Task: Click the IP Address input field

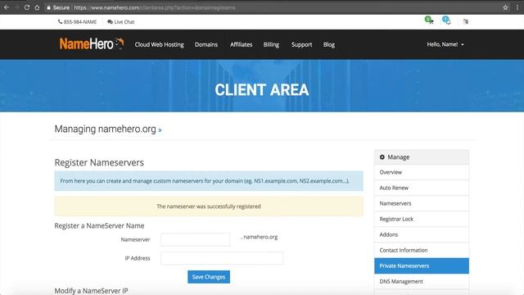Action: 222,258
